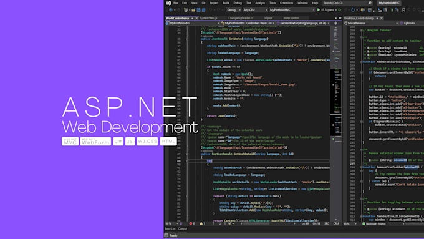The image size is (424, 239).
Task: Click the Save All toolbar icon
Action: pos(203,10)
